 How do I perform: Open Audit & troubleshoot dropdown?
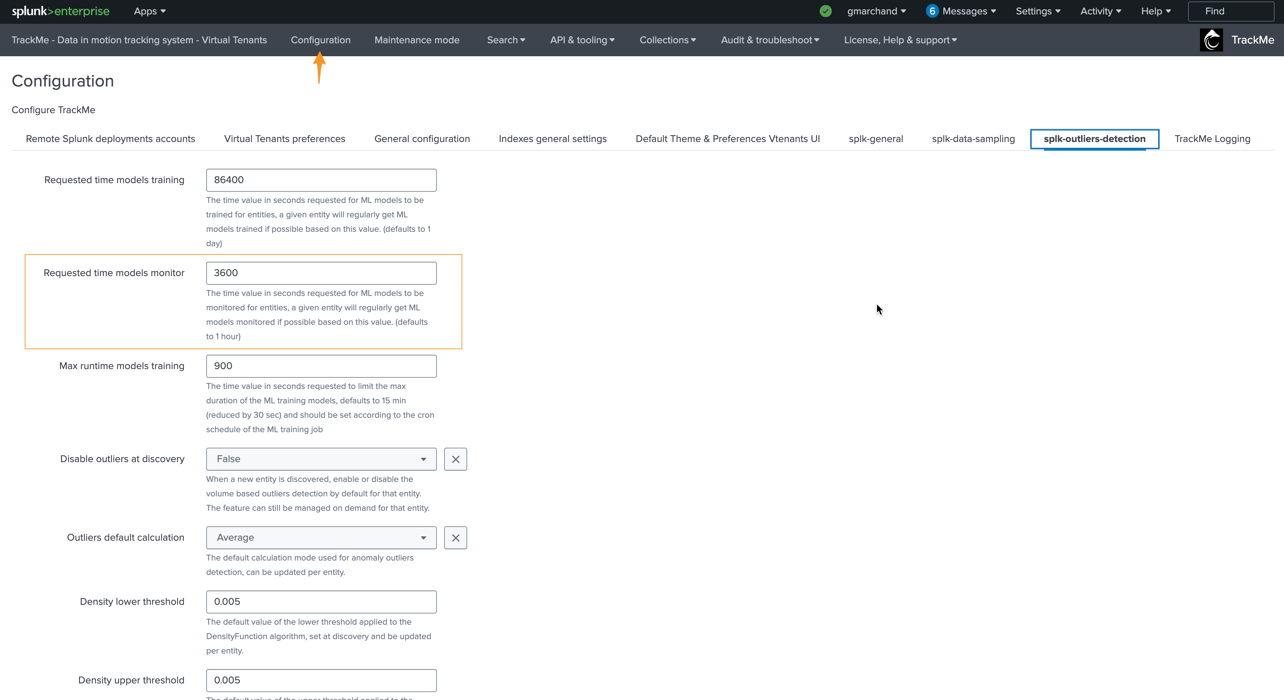click(770, 40)
